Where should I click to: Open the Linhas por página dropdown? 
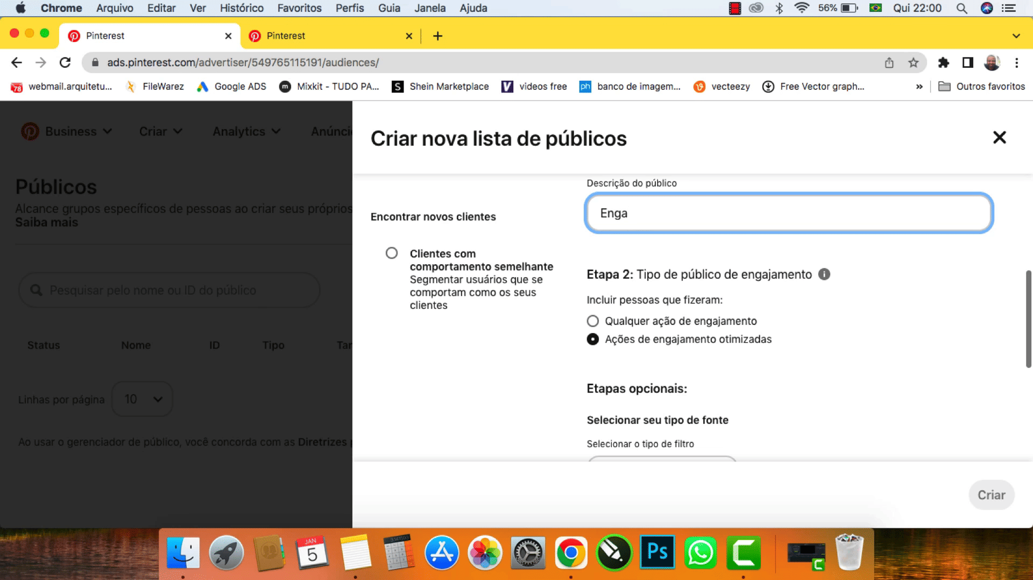(x=142, y=399)
